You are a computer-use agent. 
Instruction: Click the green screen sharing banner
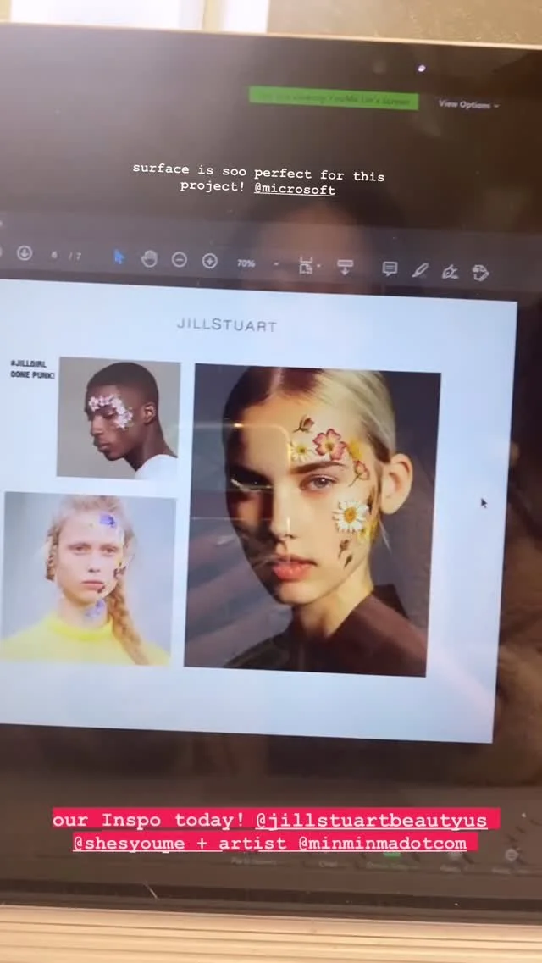click(x=334, y=98)
